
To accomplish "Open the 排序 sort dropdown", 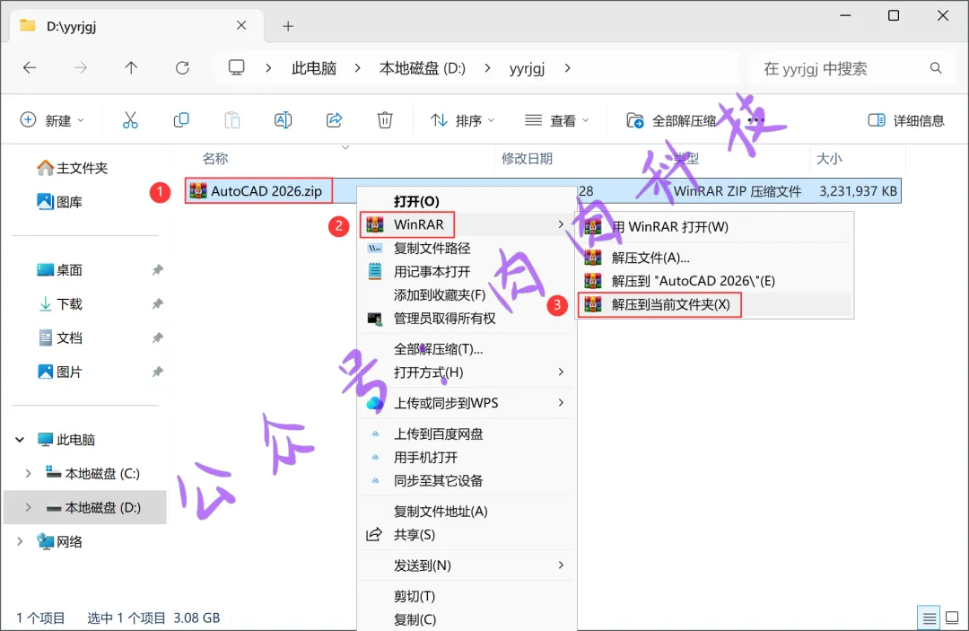I will [x=462, y=120].
